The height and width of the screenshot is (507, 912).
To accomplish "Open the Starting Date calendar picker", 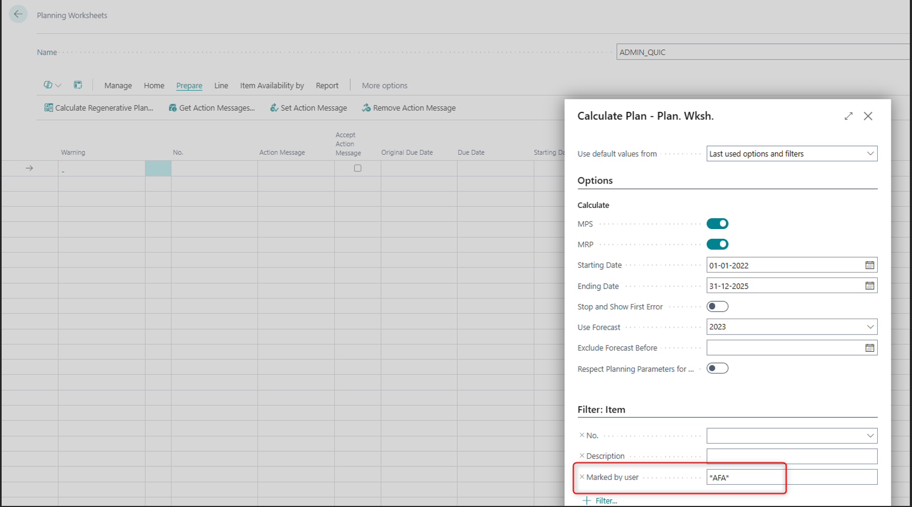I will click(x=869, y=265).
